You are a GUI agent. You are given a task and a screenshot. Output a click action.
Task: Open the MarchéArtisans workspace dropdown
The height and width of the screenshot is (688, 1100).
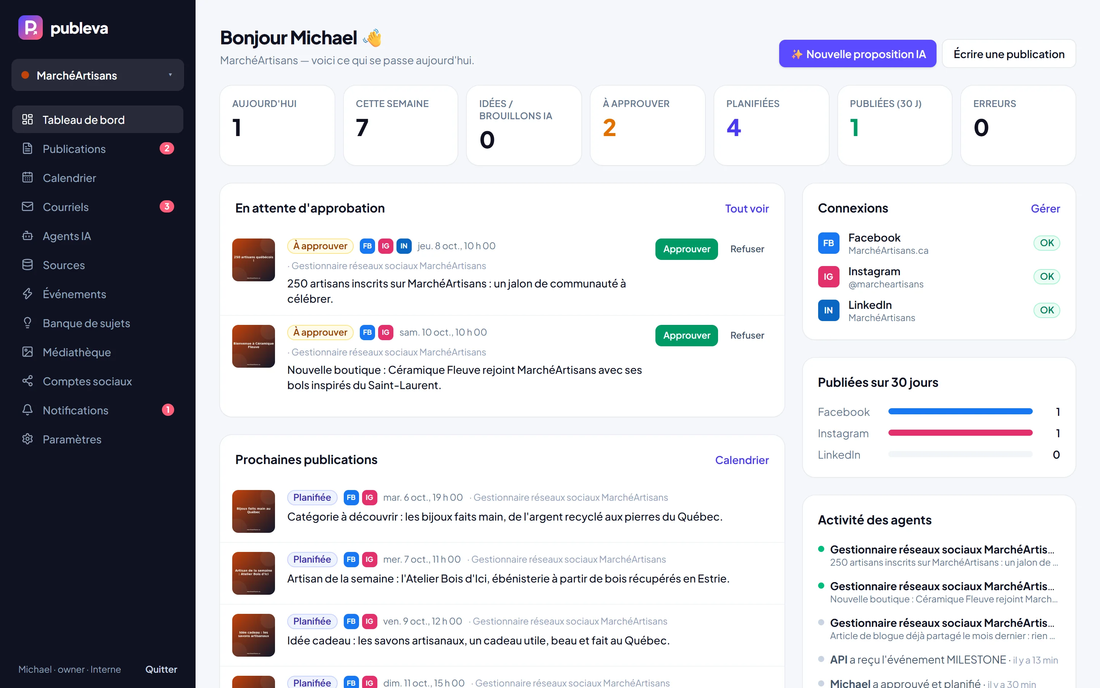coord(98,75)
